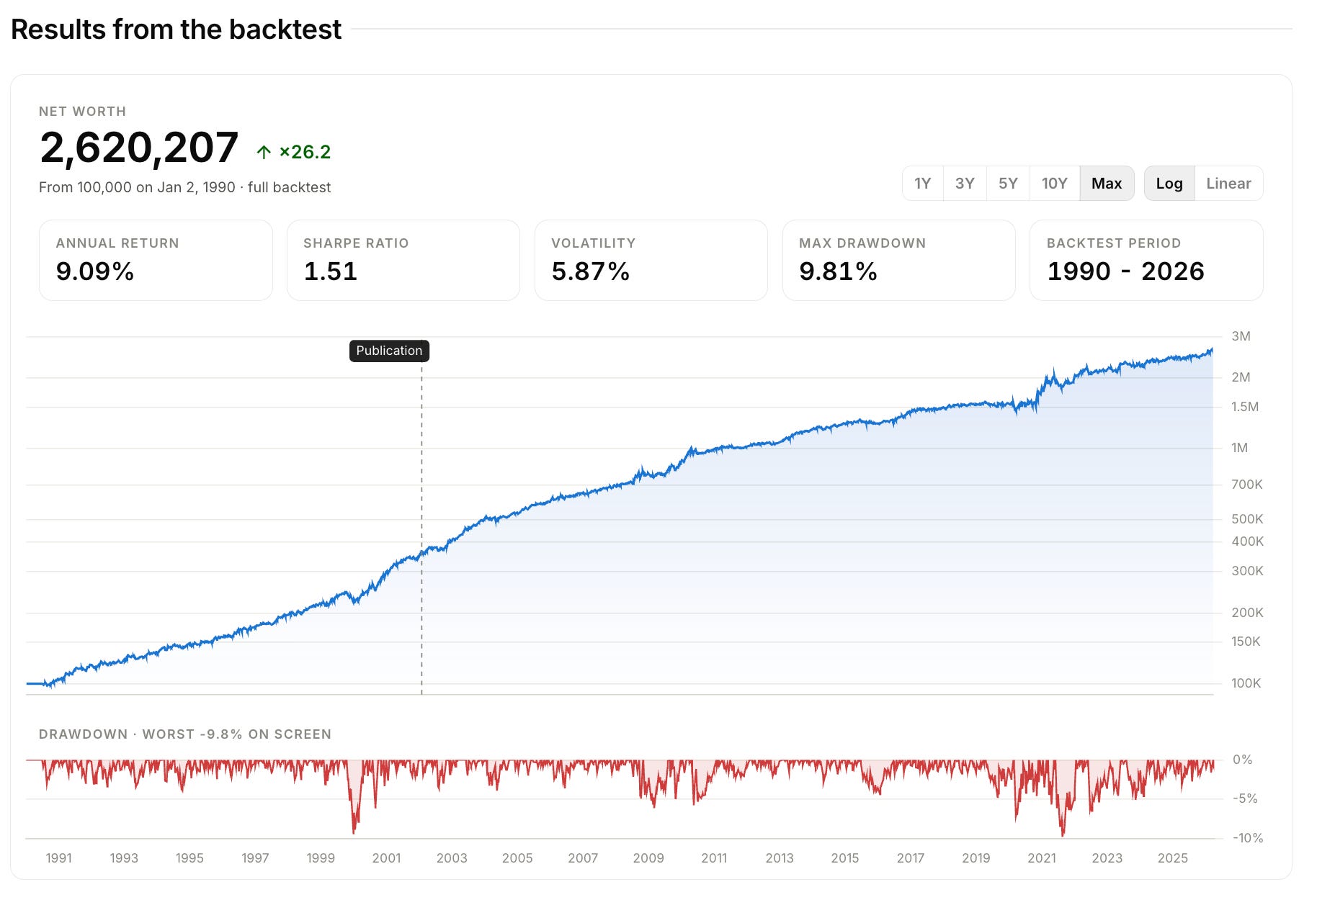This screenshot has width=1317, height=900.
Task: Switch chart to 5Y range
Action: (x=1008, y=184)
